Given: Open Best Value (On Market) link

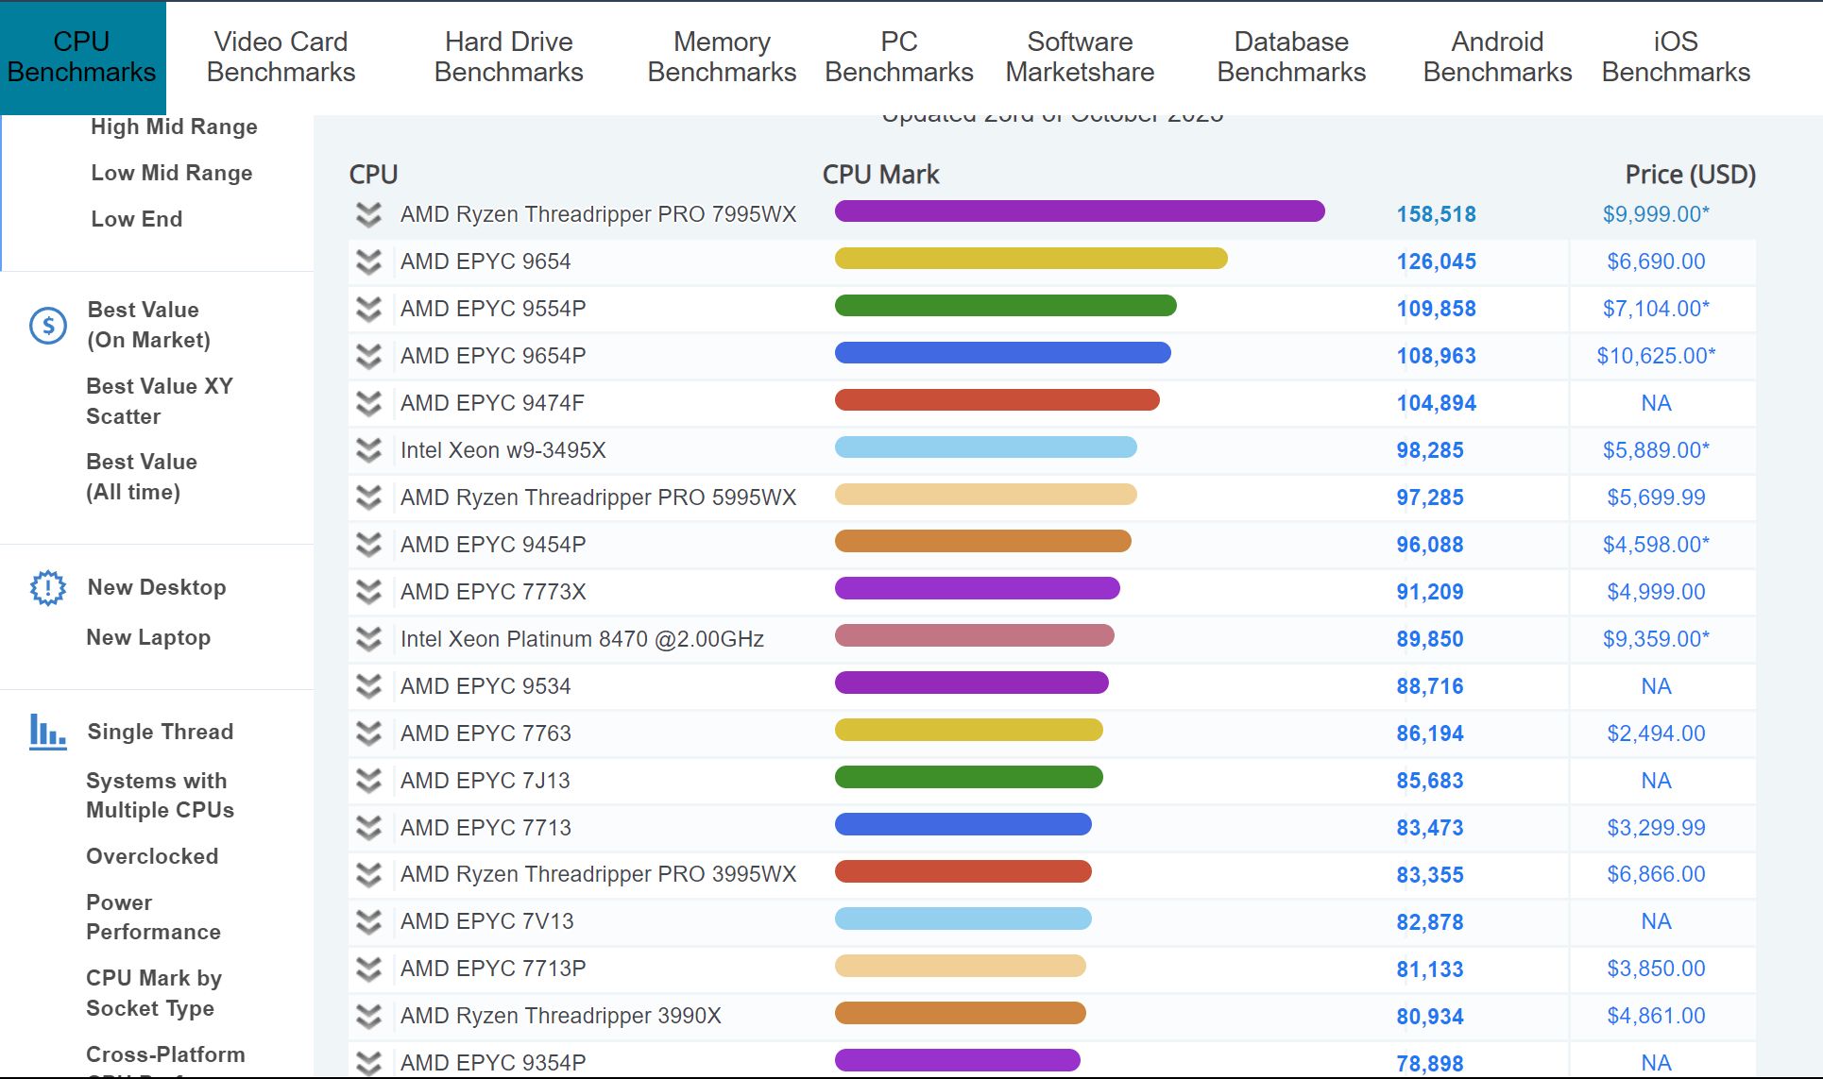Looking at the screenshot, I should coord(149,325).
